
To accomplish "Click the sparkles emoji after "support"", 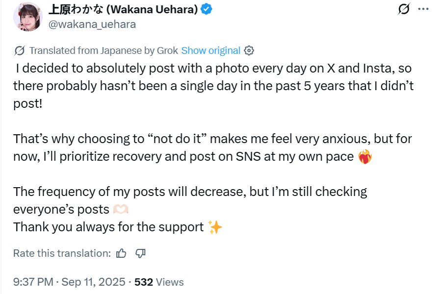I will point(215,227).
